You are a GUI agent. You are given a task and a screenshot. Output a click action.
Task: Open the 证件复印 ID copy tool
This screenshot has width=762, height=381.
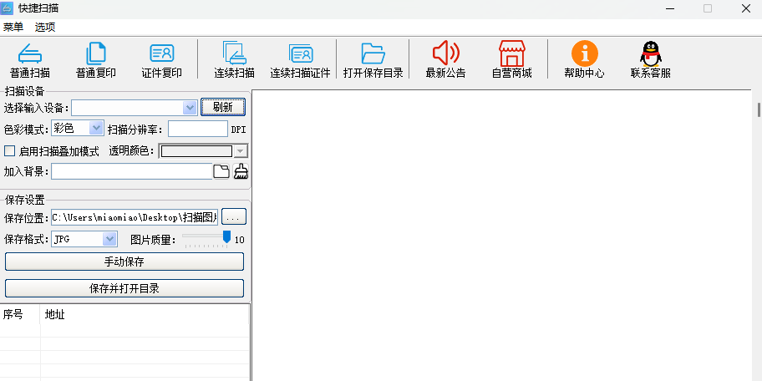pyautogui.click(x=161, y=55)
